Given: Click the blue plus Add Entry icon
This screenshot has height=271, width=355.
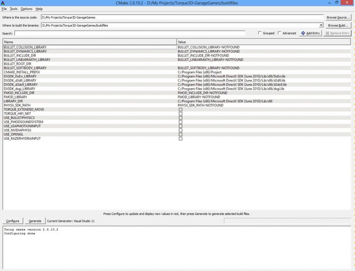Looking at the screenshot, I should point(303,33).
